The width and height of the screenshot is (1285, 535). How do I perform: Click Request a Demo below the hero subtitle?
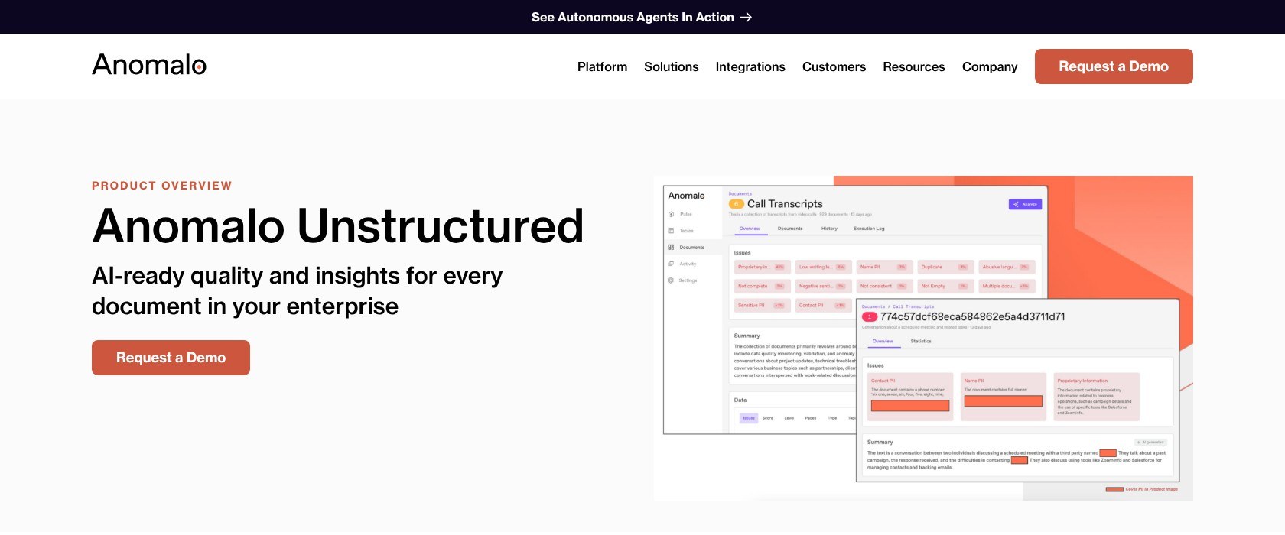click(x=171, y=358)
